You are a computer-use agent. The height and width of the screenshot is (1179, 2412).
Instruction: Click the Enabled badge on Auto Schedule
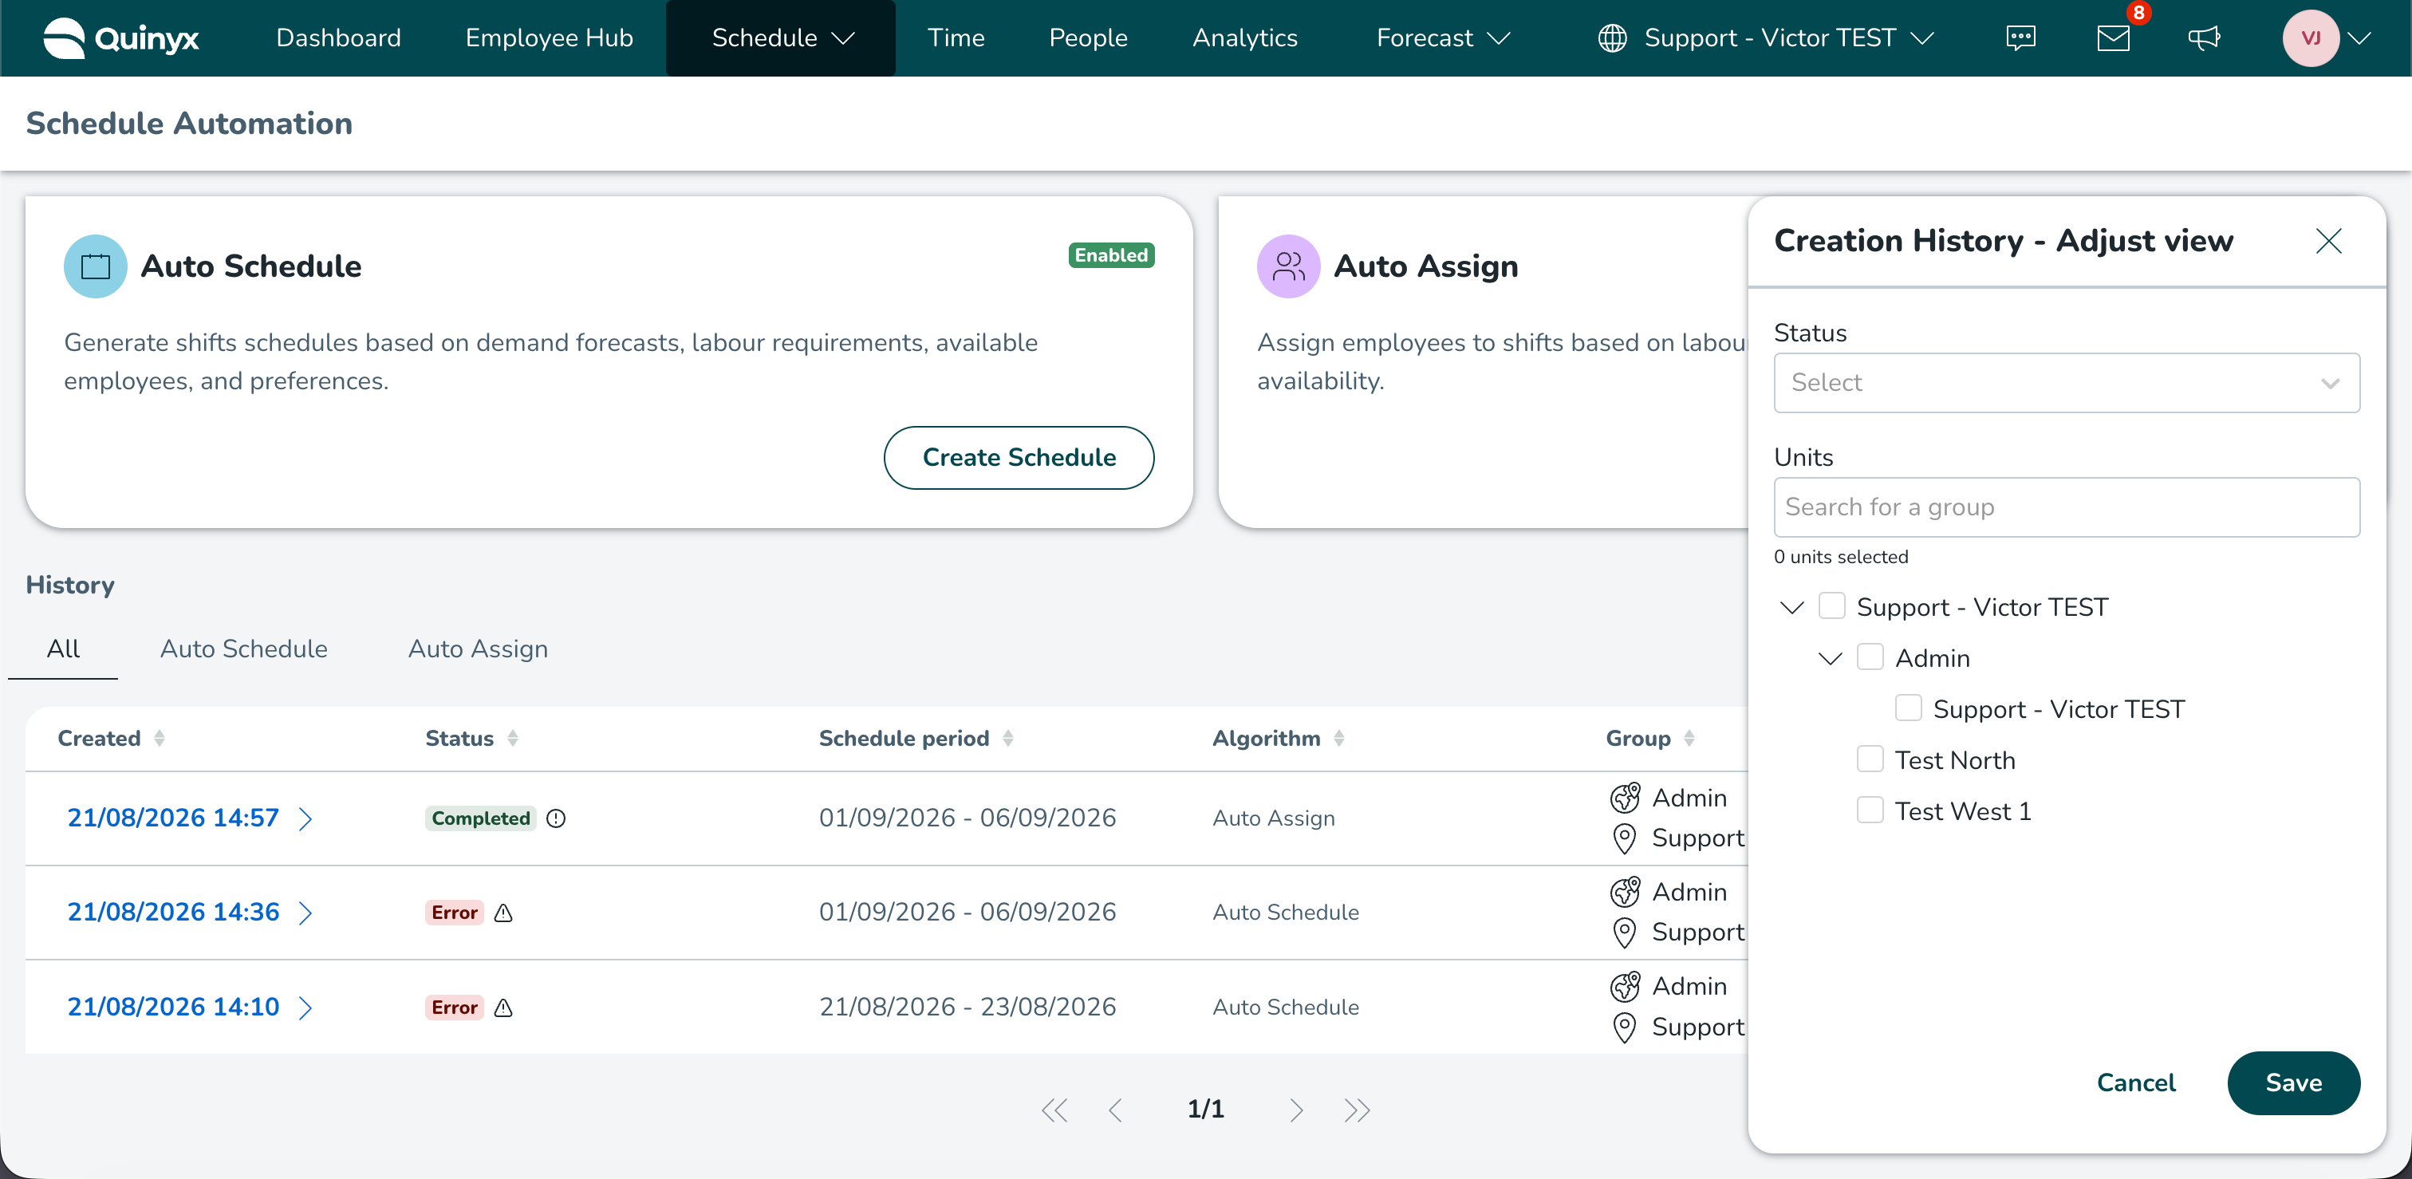1111,255
